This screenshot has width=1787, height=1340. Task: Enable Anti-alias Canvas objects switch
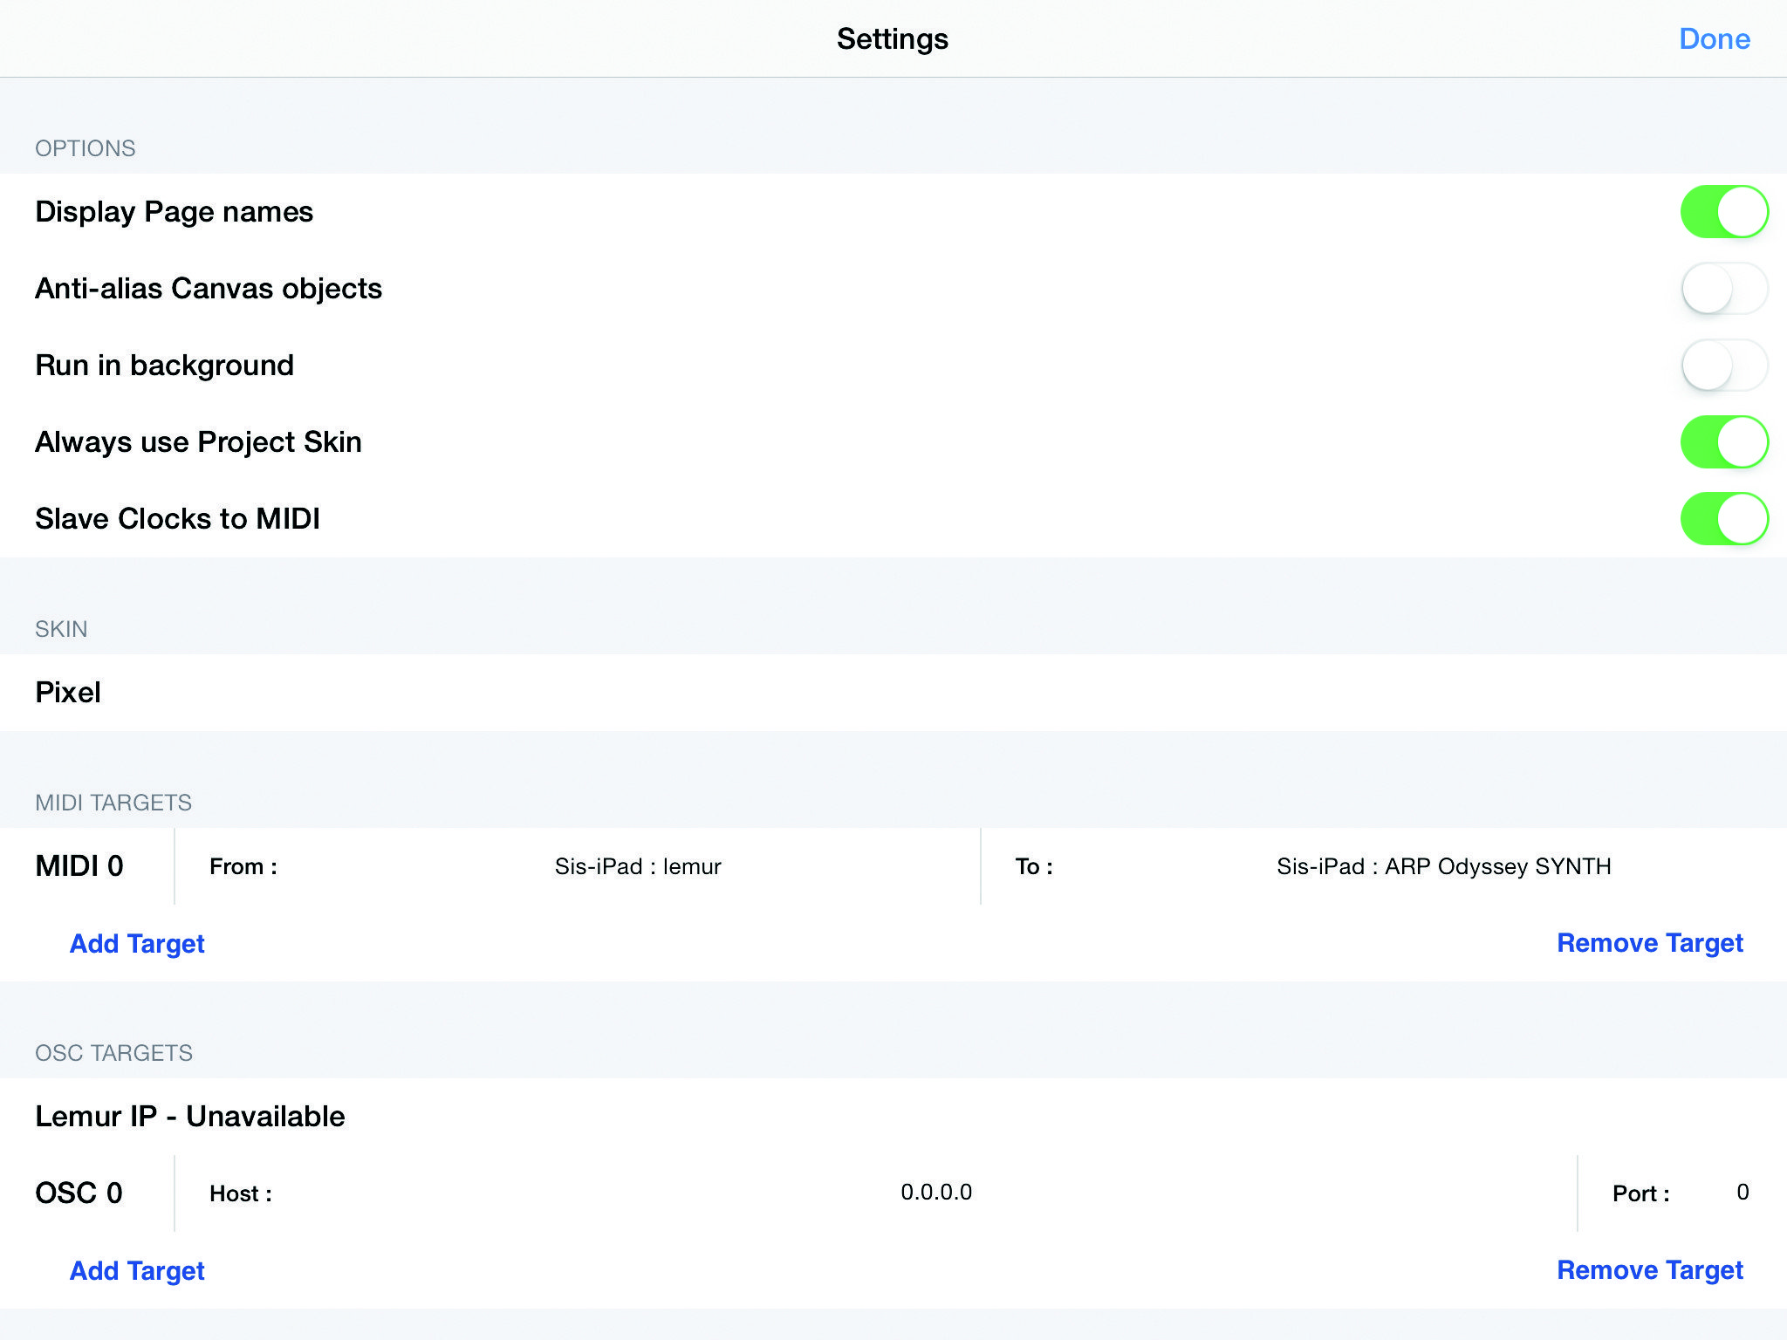pos(1724,289)
